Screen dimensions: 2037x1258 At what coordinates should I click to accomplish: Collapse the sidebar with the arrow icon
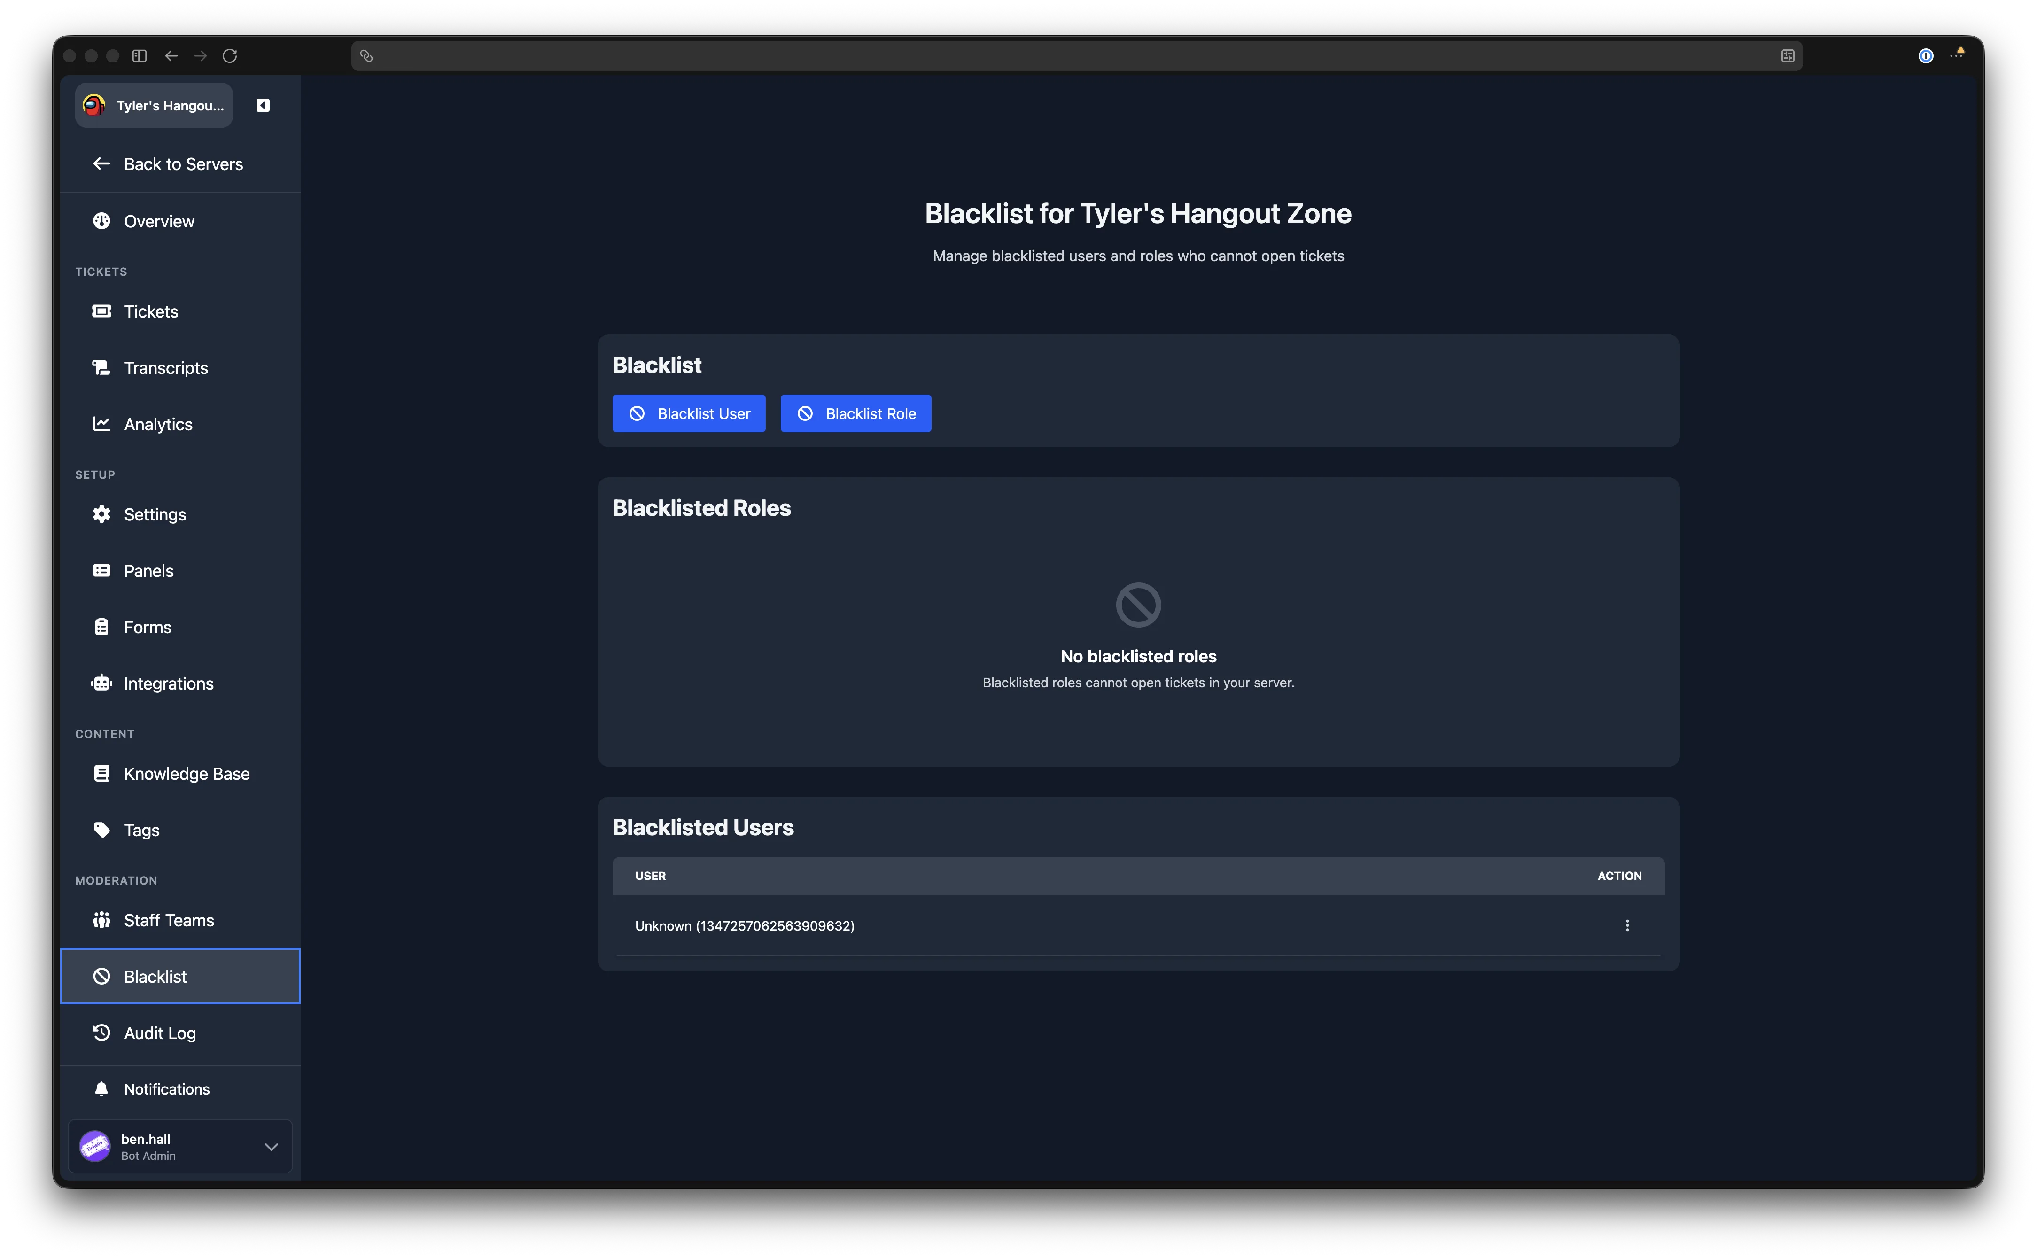[x=263, y=105]
